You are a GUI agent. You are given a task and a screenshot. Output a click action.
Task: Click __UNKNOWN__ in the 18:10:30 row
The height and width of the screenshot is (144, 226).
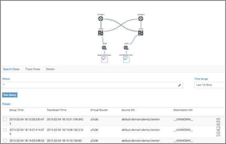pyautogui.click(x=183, y=119)
